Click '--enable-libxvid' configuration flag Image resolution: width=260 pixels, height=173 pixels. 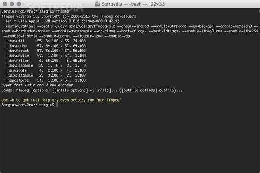20,36
